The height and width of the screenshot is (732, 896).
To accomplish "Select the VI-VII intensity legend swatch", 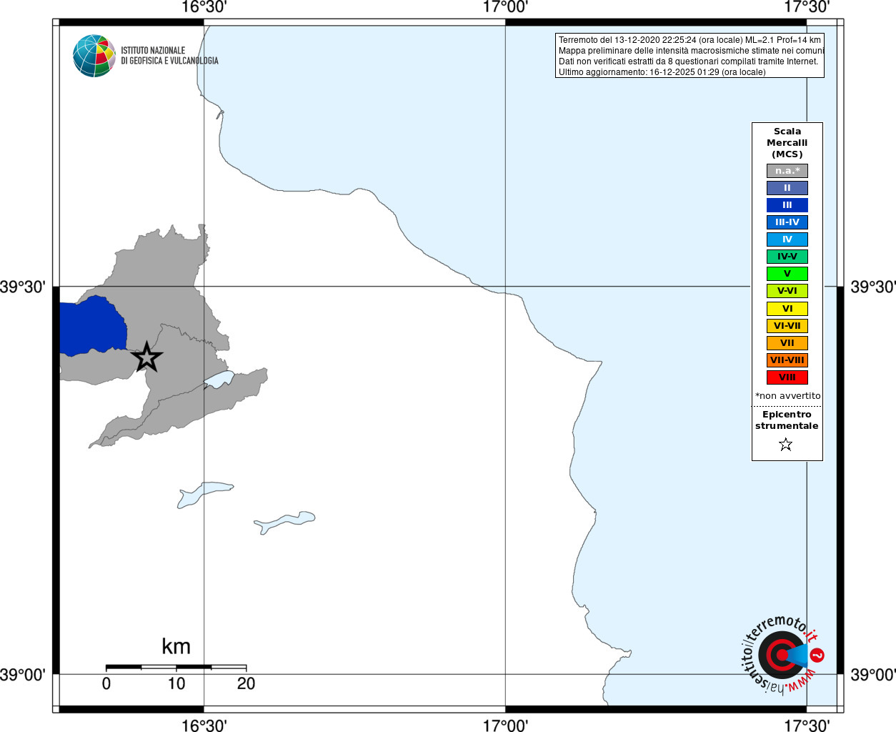I will tap(787, 326).
